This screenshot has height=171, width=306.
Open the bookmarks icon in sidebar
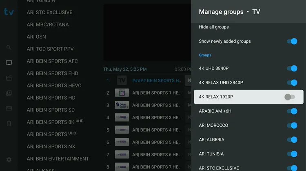tap(9, 123)
